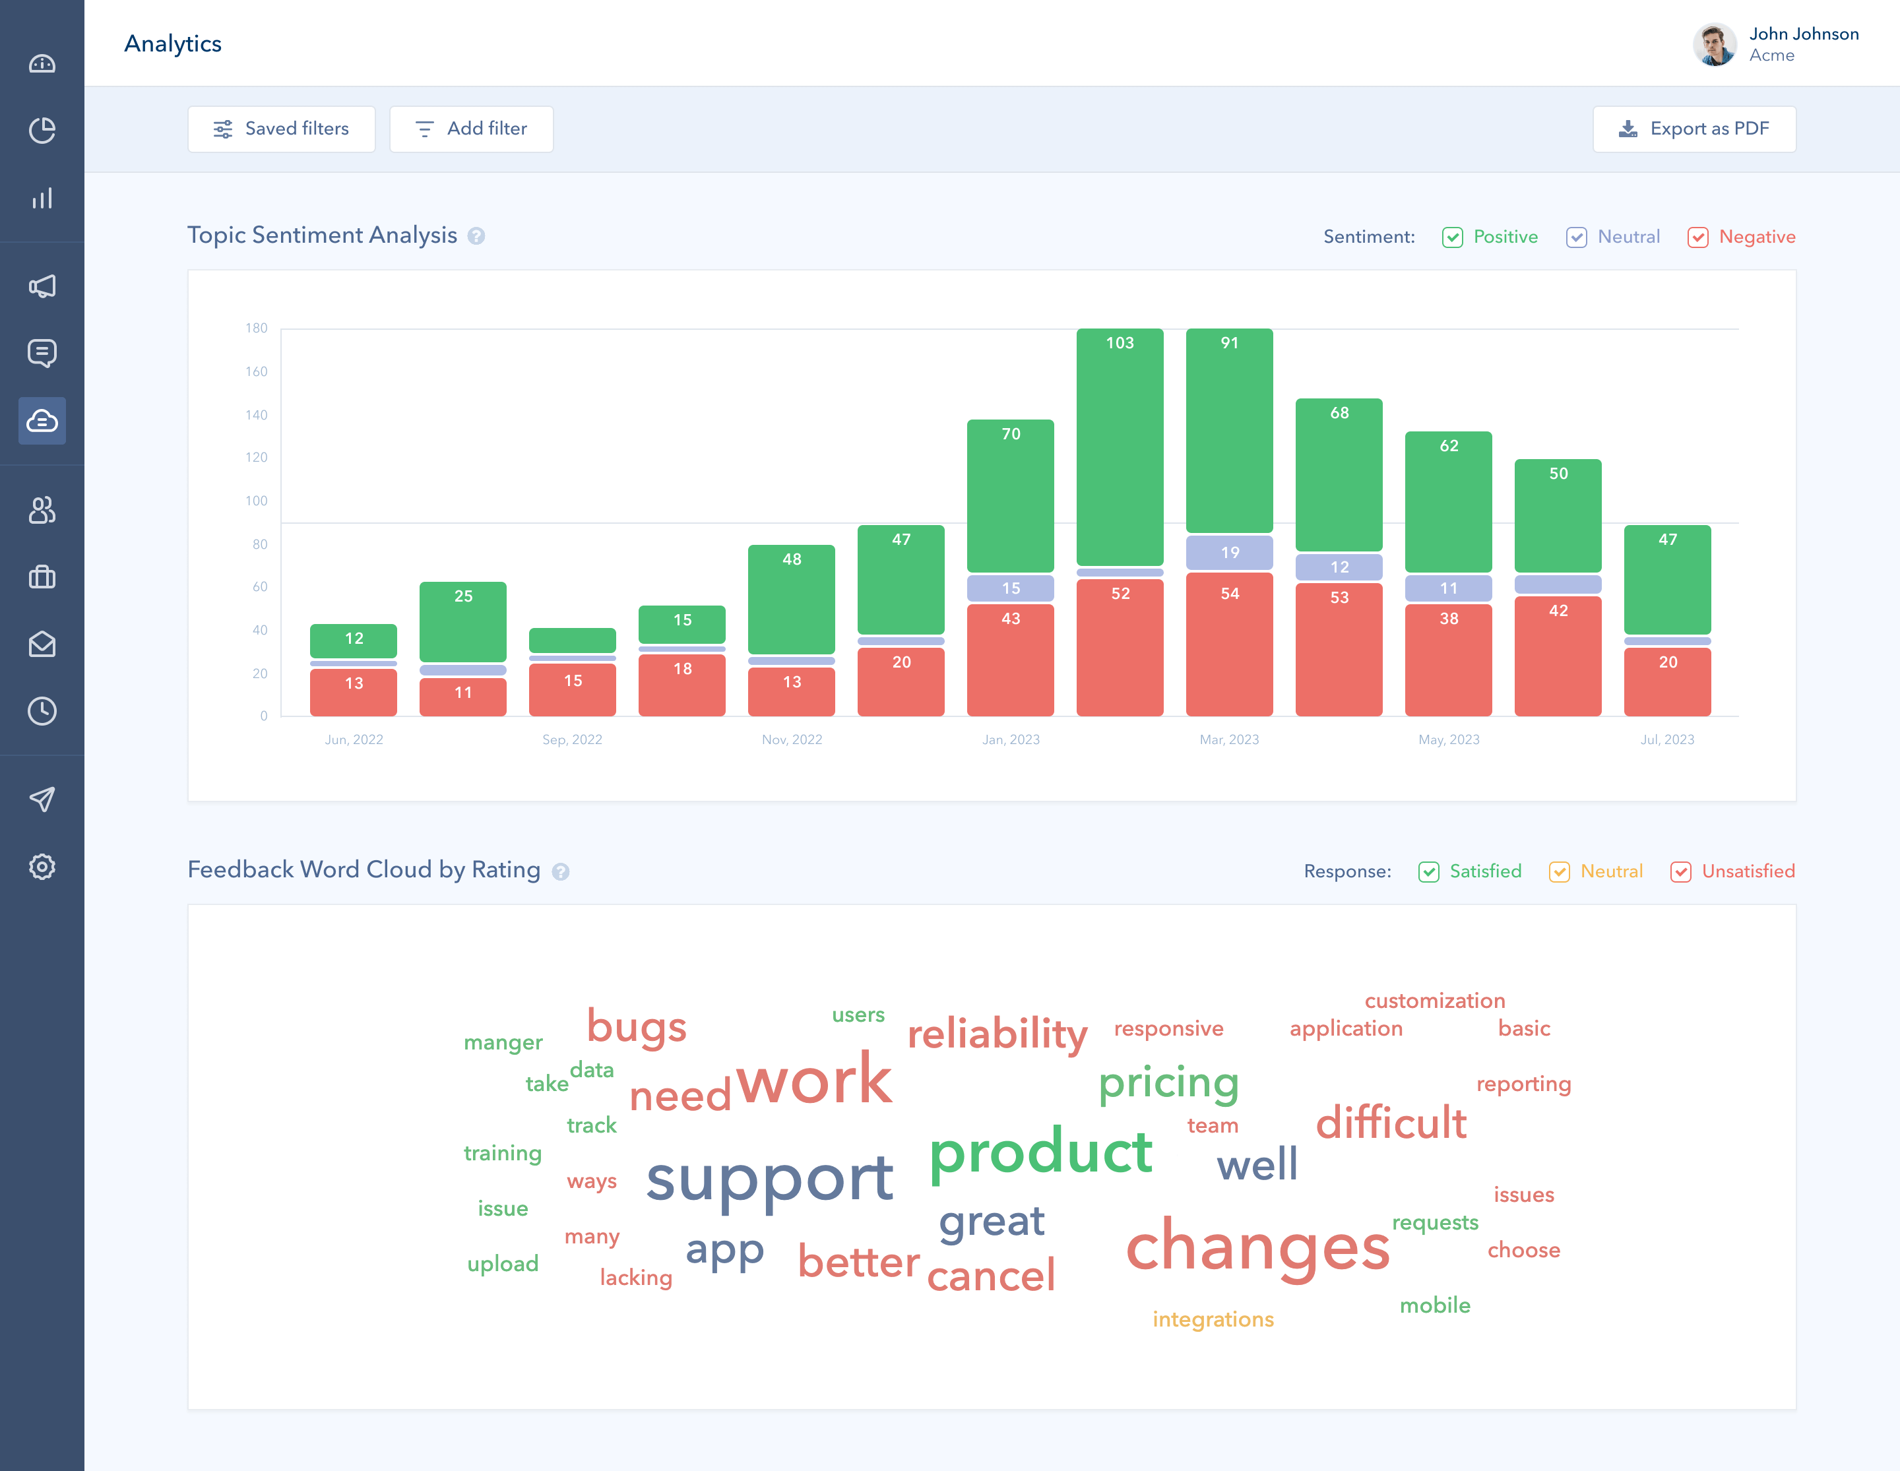The image size is (1900, 1471).
Task: Open the settings gear in sidebar
Action: tap(42, 866)
